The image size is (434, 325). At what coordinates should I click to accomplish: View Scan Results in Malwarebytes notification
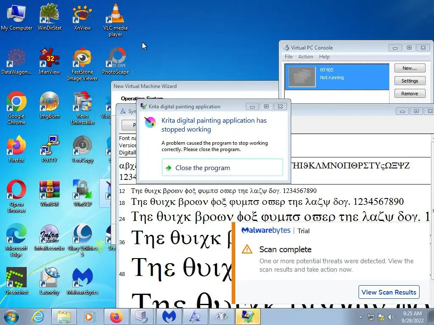coord(389,292)
